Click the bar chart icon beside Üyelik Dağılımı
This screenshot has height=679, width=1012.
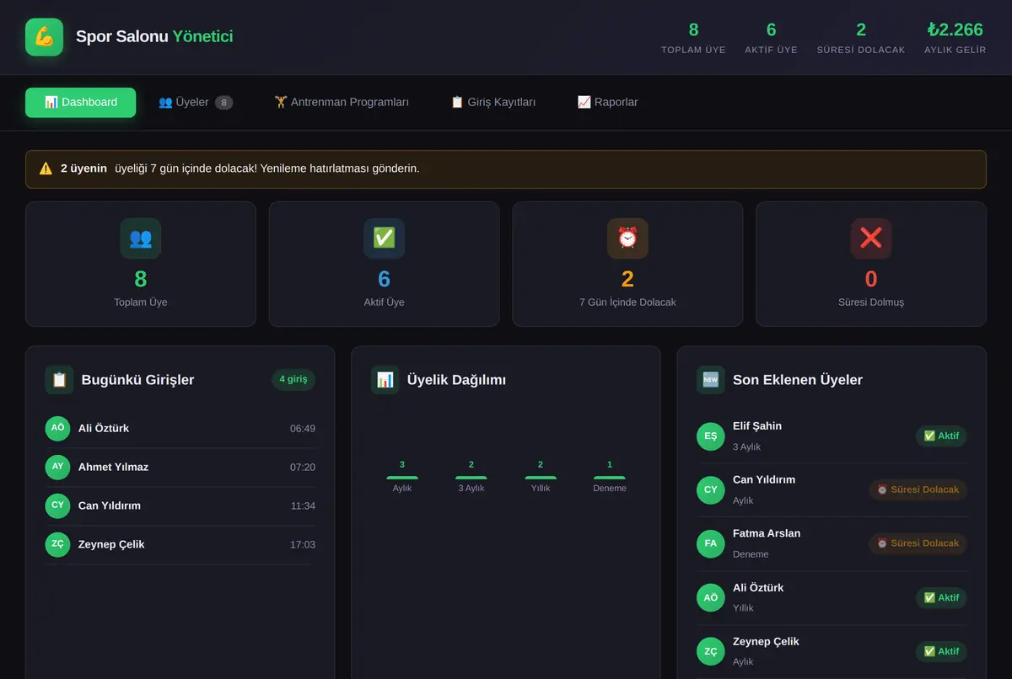385,380
